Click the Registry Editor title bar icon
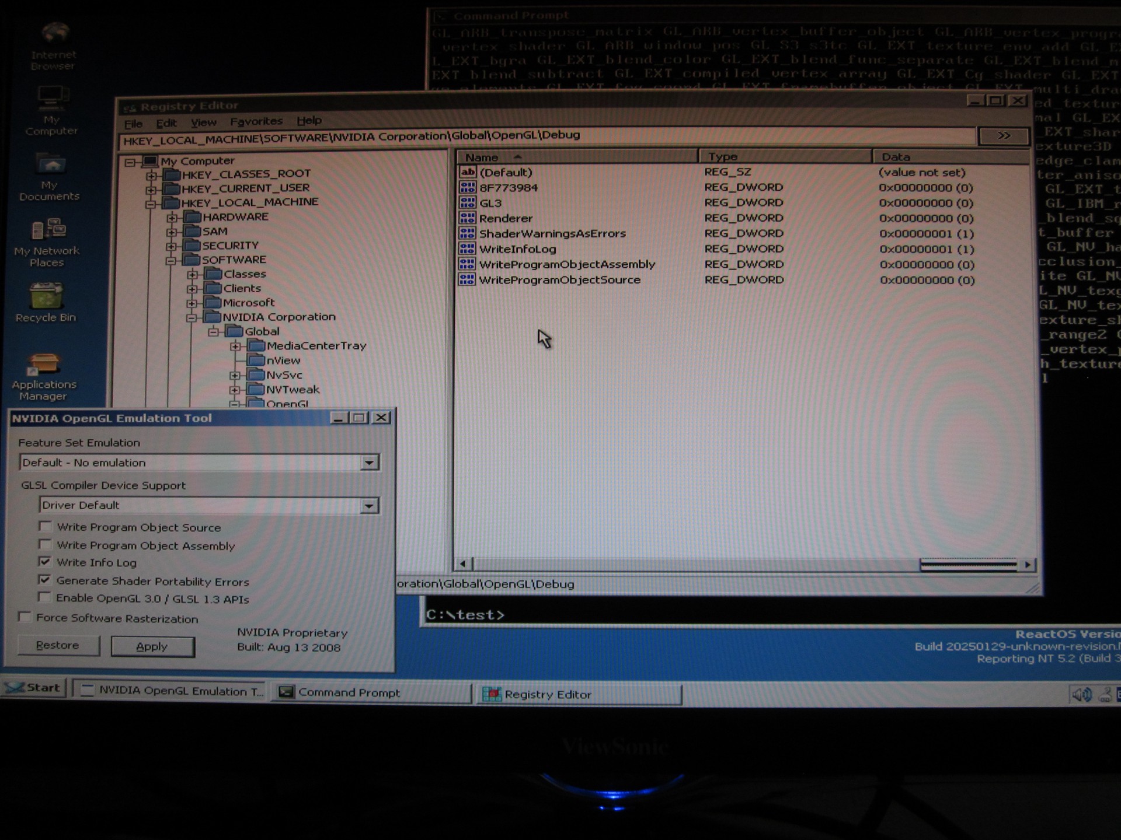This screenshot has width=1121, height=840. tap(130, 108)
